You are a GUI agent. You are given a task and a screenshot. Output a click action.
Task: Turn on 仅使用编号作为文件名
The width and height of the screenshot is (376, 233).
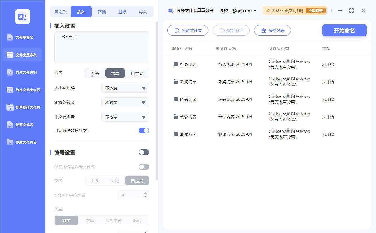[x=144, y=167]
